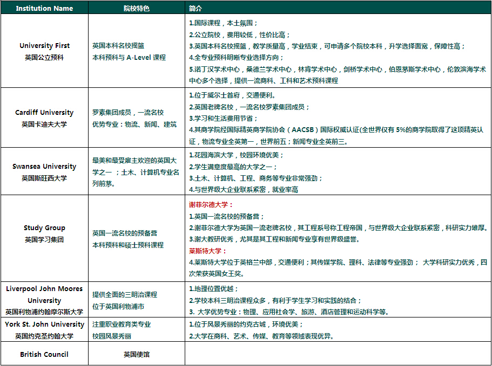Screen dimensions: 492x366
Task: Select the line starting '3.谢大教研优秀'
Action: click(275, 239)
